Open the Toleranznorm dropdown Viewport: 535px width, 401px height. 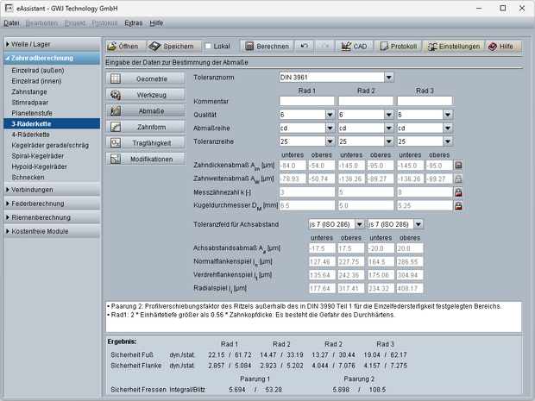click(389, 77)
